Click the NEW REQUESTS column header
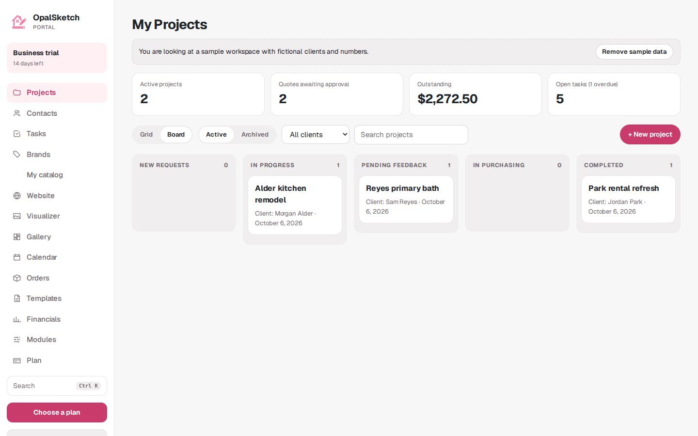 click(x=164, y=165)
